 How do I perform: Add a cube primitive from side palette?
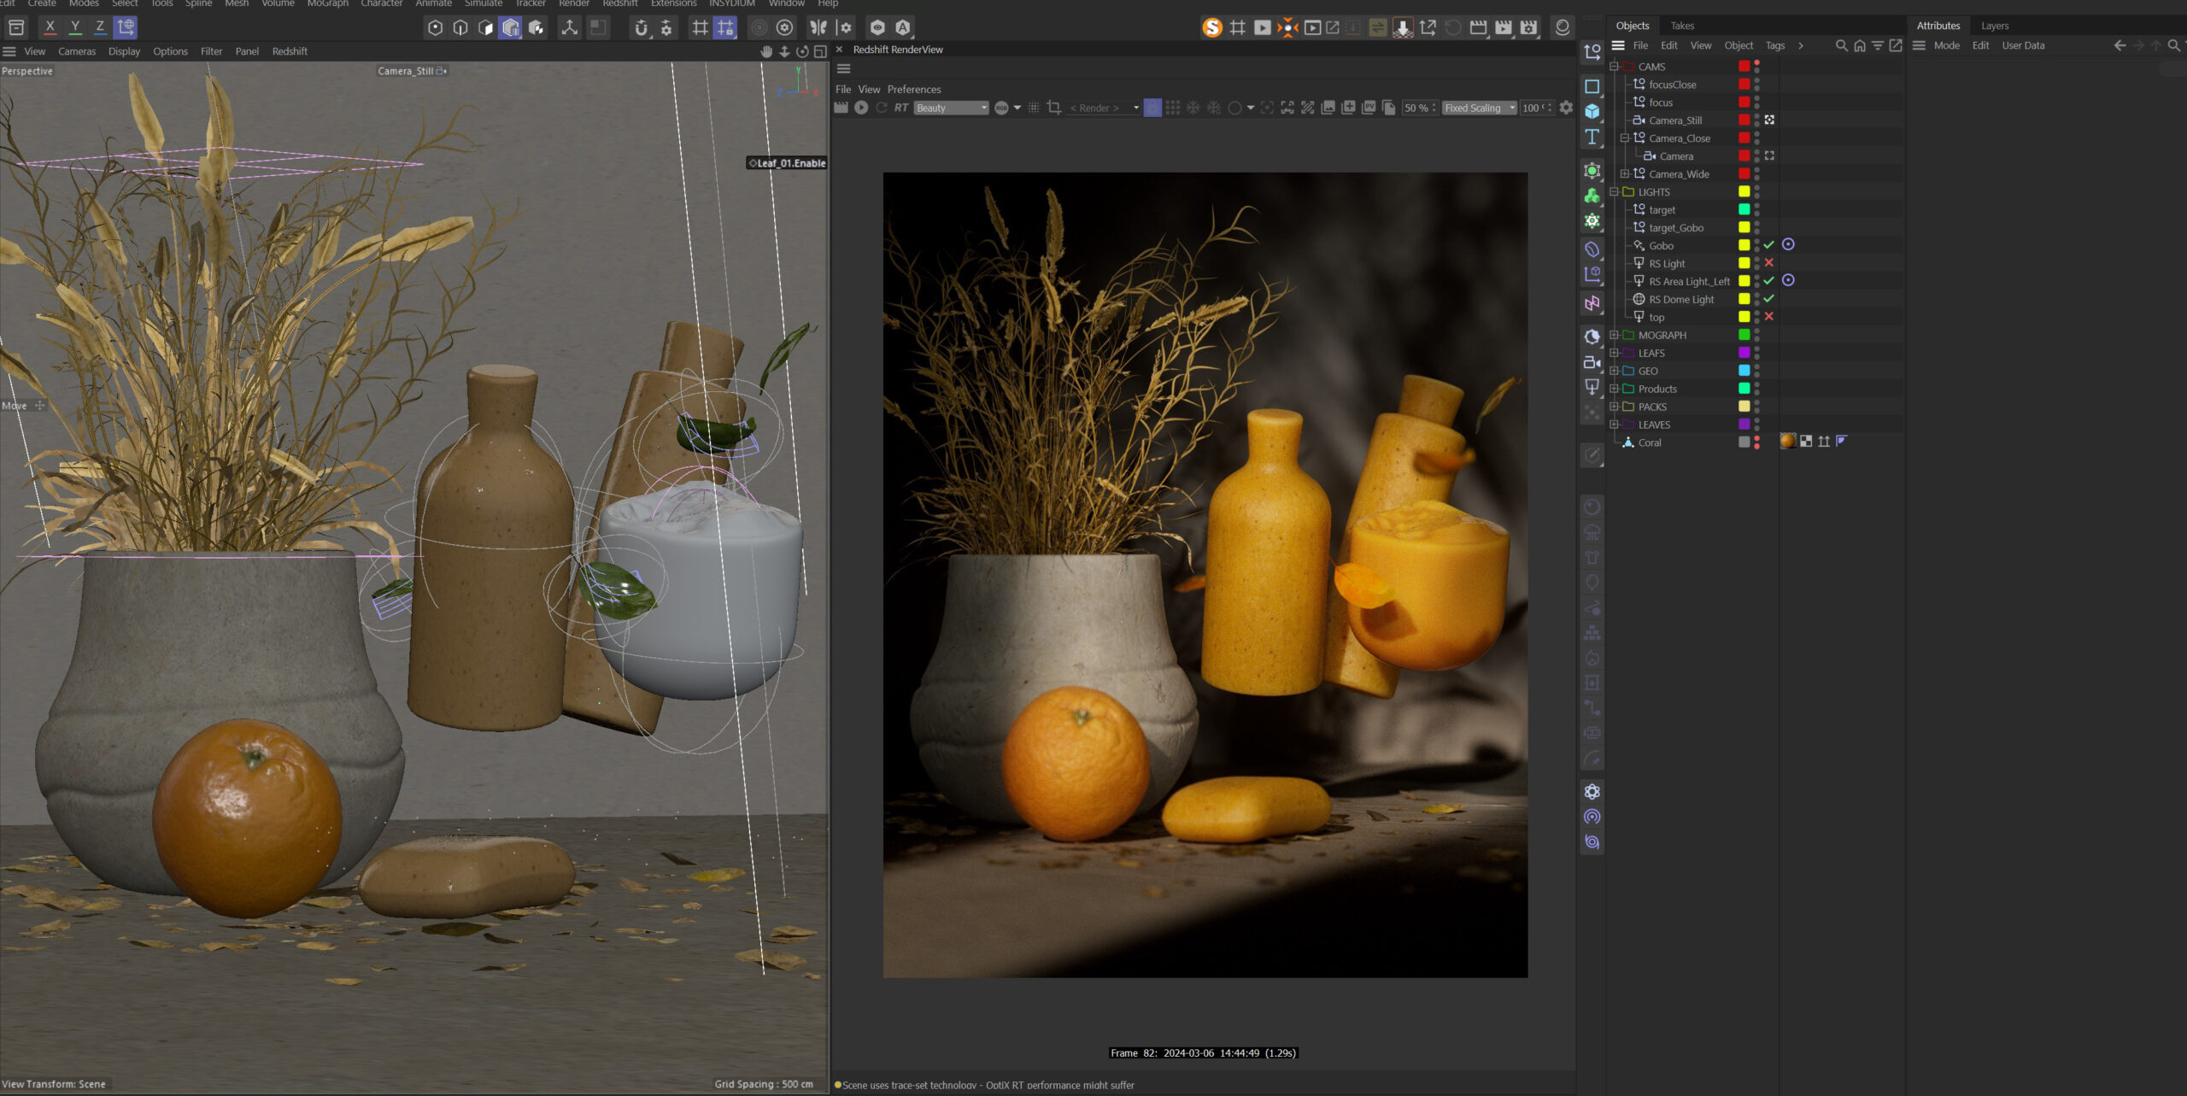tap(1592, 111)
